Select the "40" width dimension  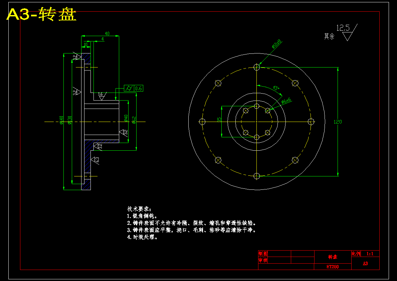pyautogui.click(x=107, y=33)
